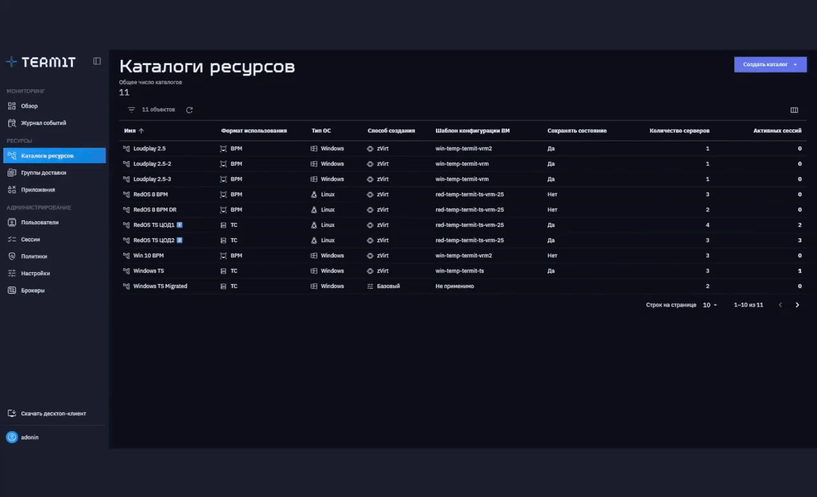This screenshot has height=497, width=817.
Task: Open Журнал событий in the sidebar
Action: (x=54, y=123)
